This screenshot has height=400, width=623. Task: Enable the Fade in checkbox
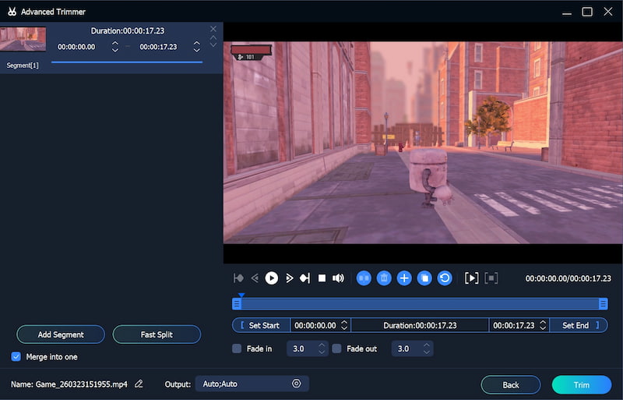coord(237,349)
